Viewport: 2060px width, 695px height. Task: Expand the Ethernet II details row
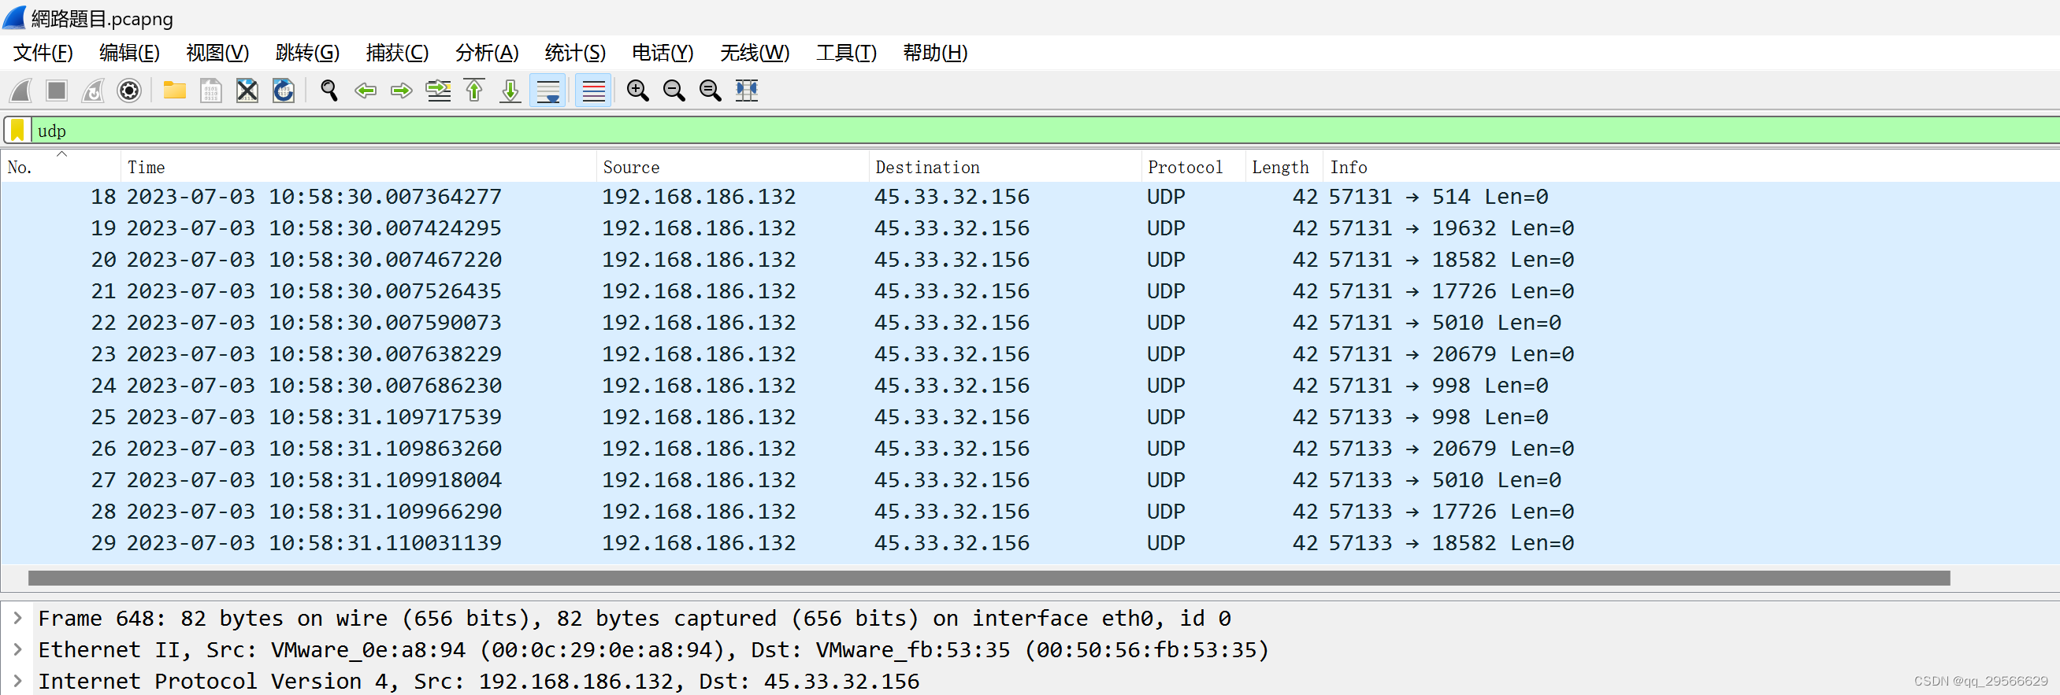point(17,649)
